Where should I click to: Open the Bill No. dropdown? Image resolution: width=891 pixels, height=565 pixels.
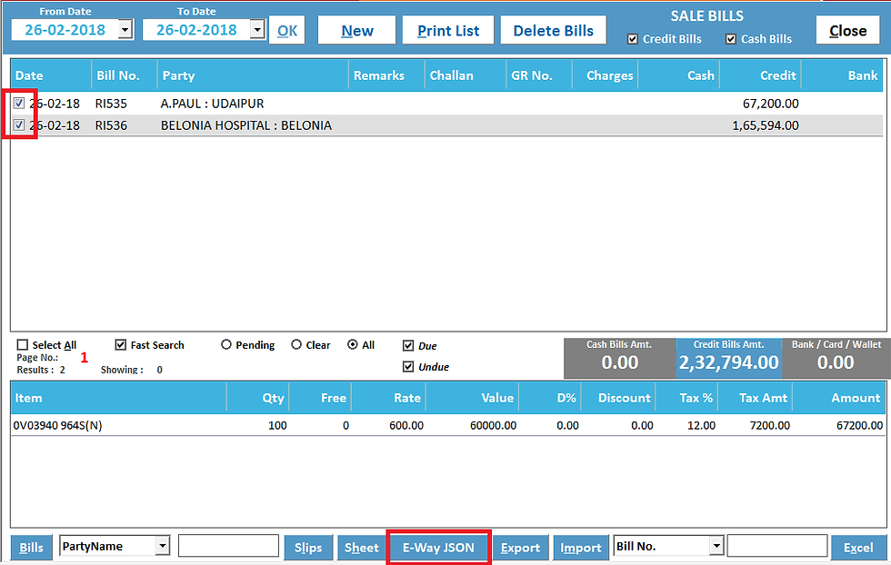tap(716, 546)
